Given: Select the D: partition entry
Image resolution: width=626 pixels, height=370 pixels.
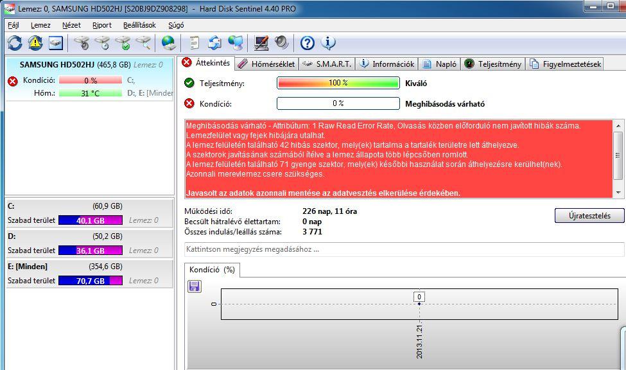Looking at the screenshot, I should click(90, 243).
